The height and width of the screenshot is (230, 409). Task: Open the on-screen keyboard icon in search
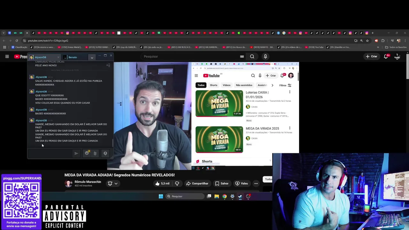(x=242, y=57)
